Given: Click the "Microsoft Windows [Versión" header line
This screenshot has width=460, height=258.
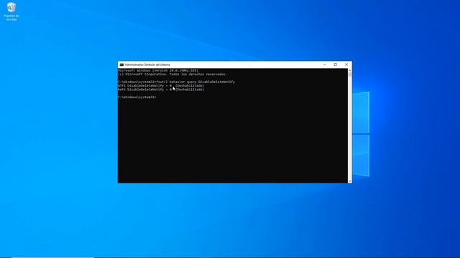Looking at the screenshot, I should point(158,70).
